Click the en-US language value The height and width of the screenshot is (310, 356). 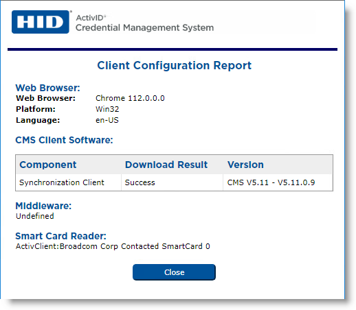click(x=107, y=120)
